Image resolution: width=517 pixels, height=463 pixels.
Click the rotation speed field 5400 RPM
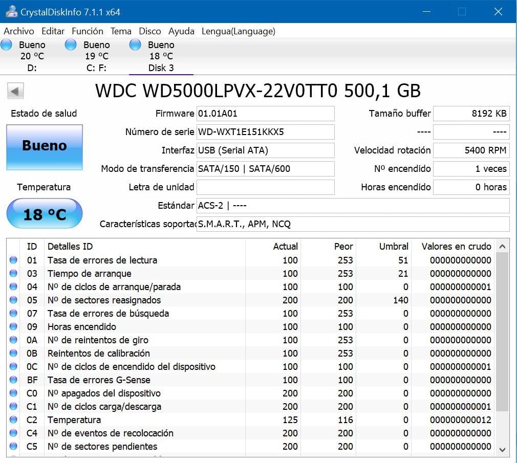[x=471, y=150]
